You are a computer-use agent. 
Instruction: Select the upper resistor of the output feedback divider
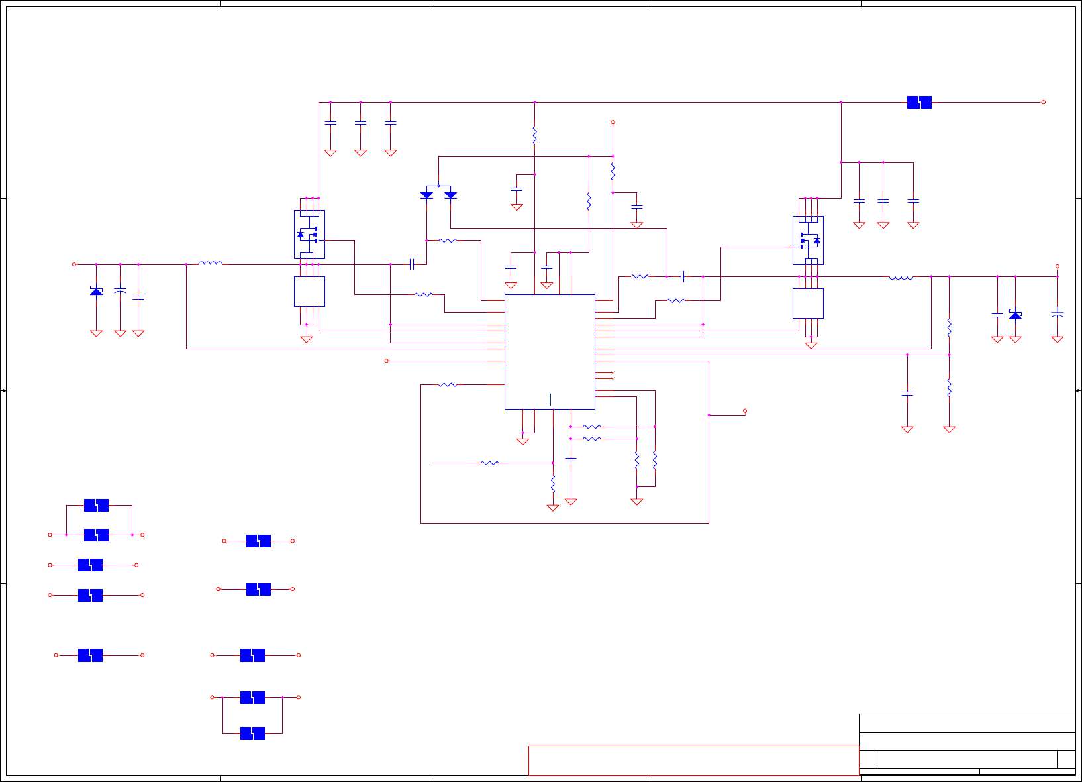pos(949,328)
